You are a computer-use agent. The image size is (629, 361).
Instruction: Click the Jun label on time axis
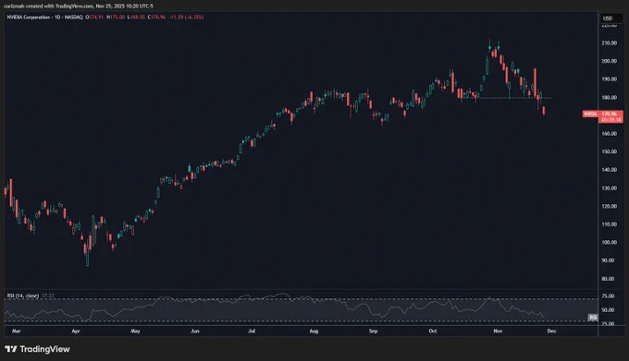tap(195, 331)
